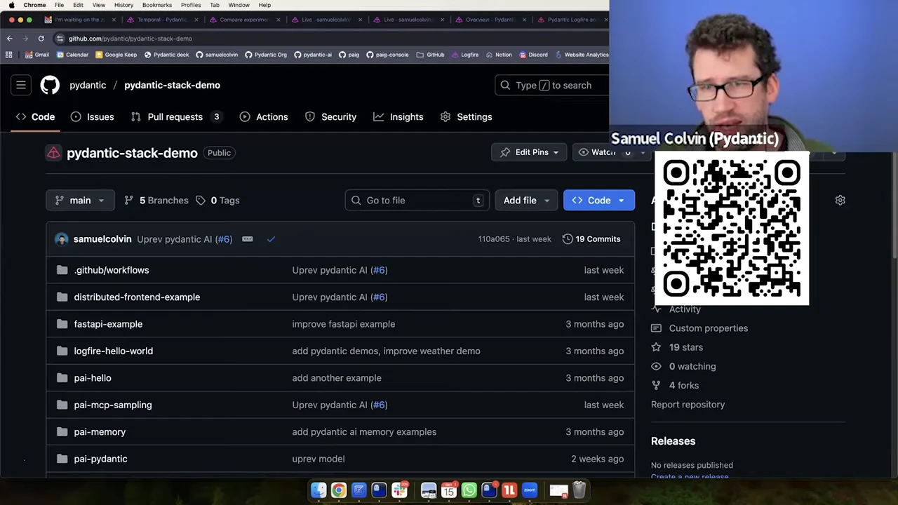Open Calendar app in the Dock
The width and height of the screenshot is (898, 505).
coord(448,490)
